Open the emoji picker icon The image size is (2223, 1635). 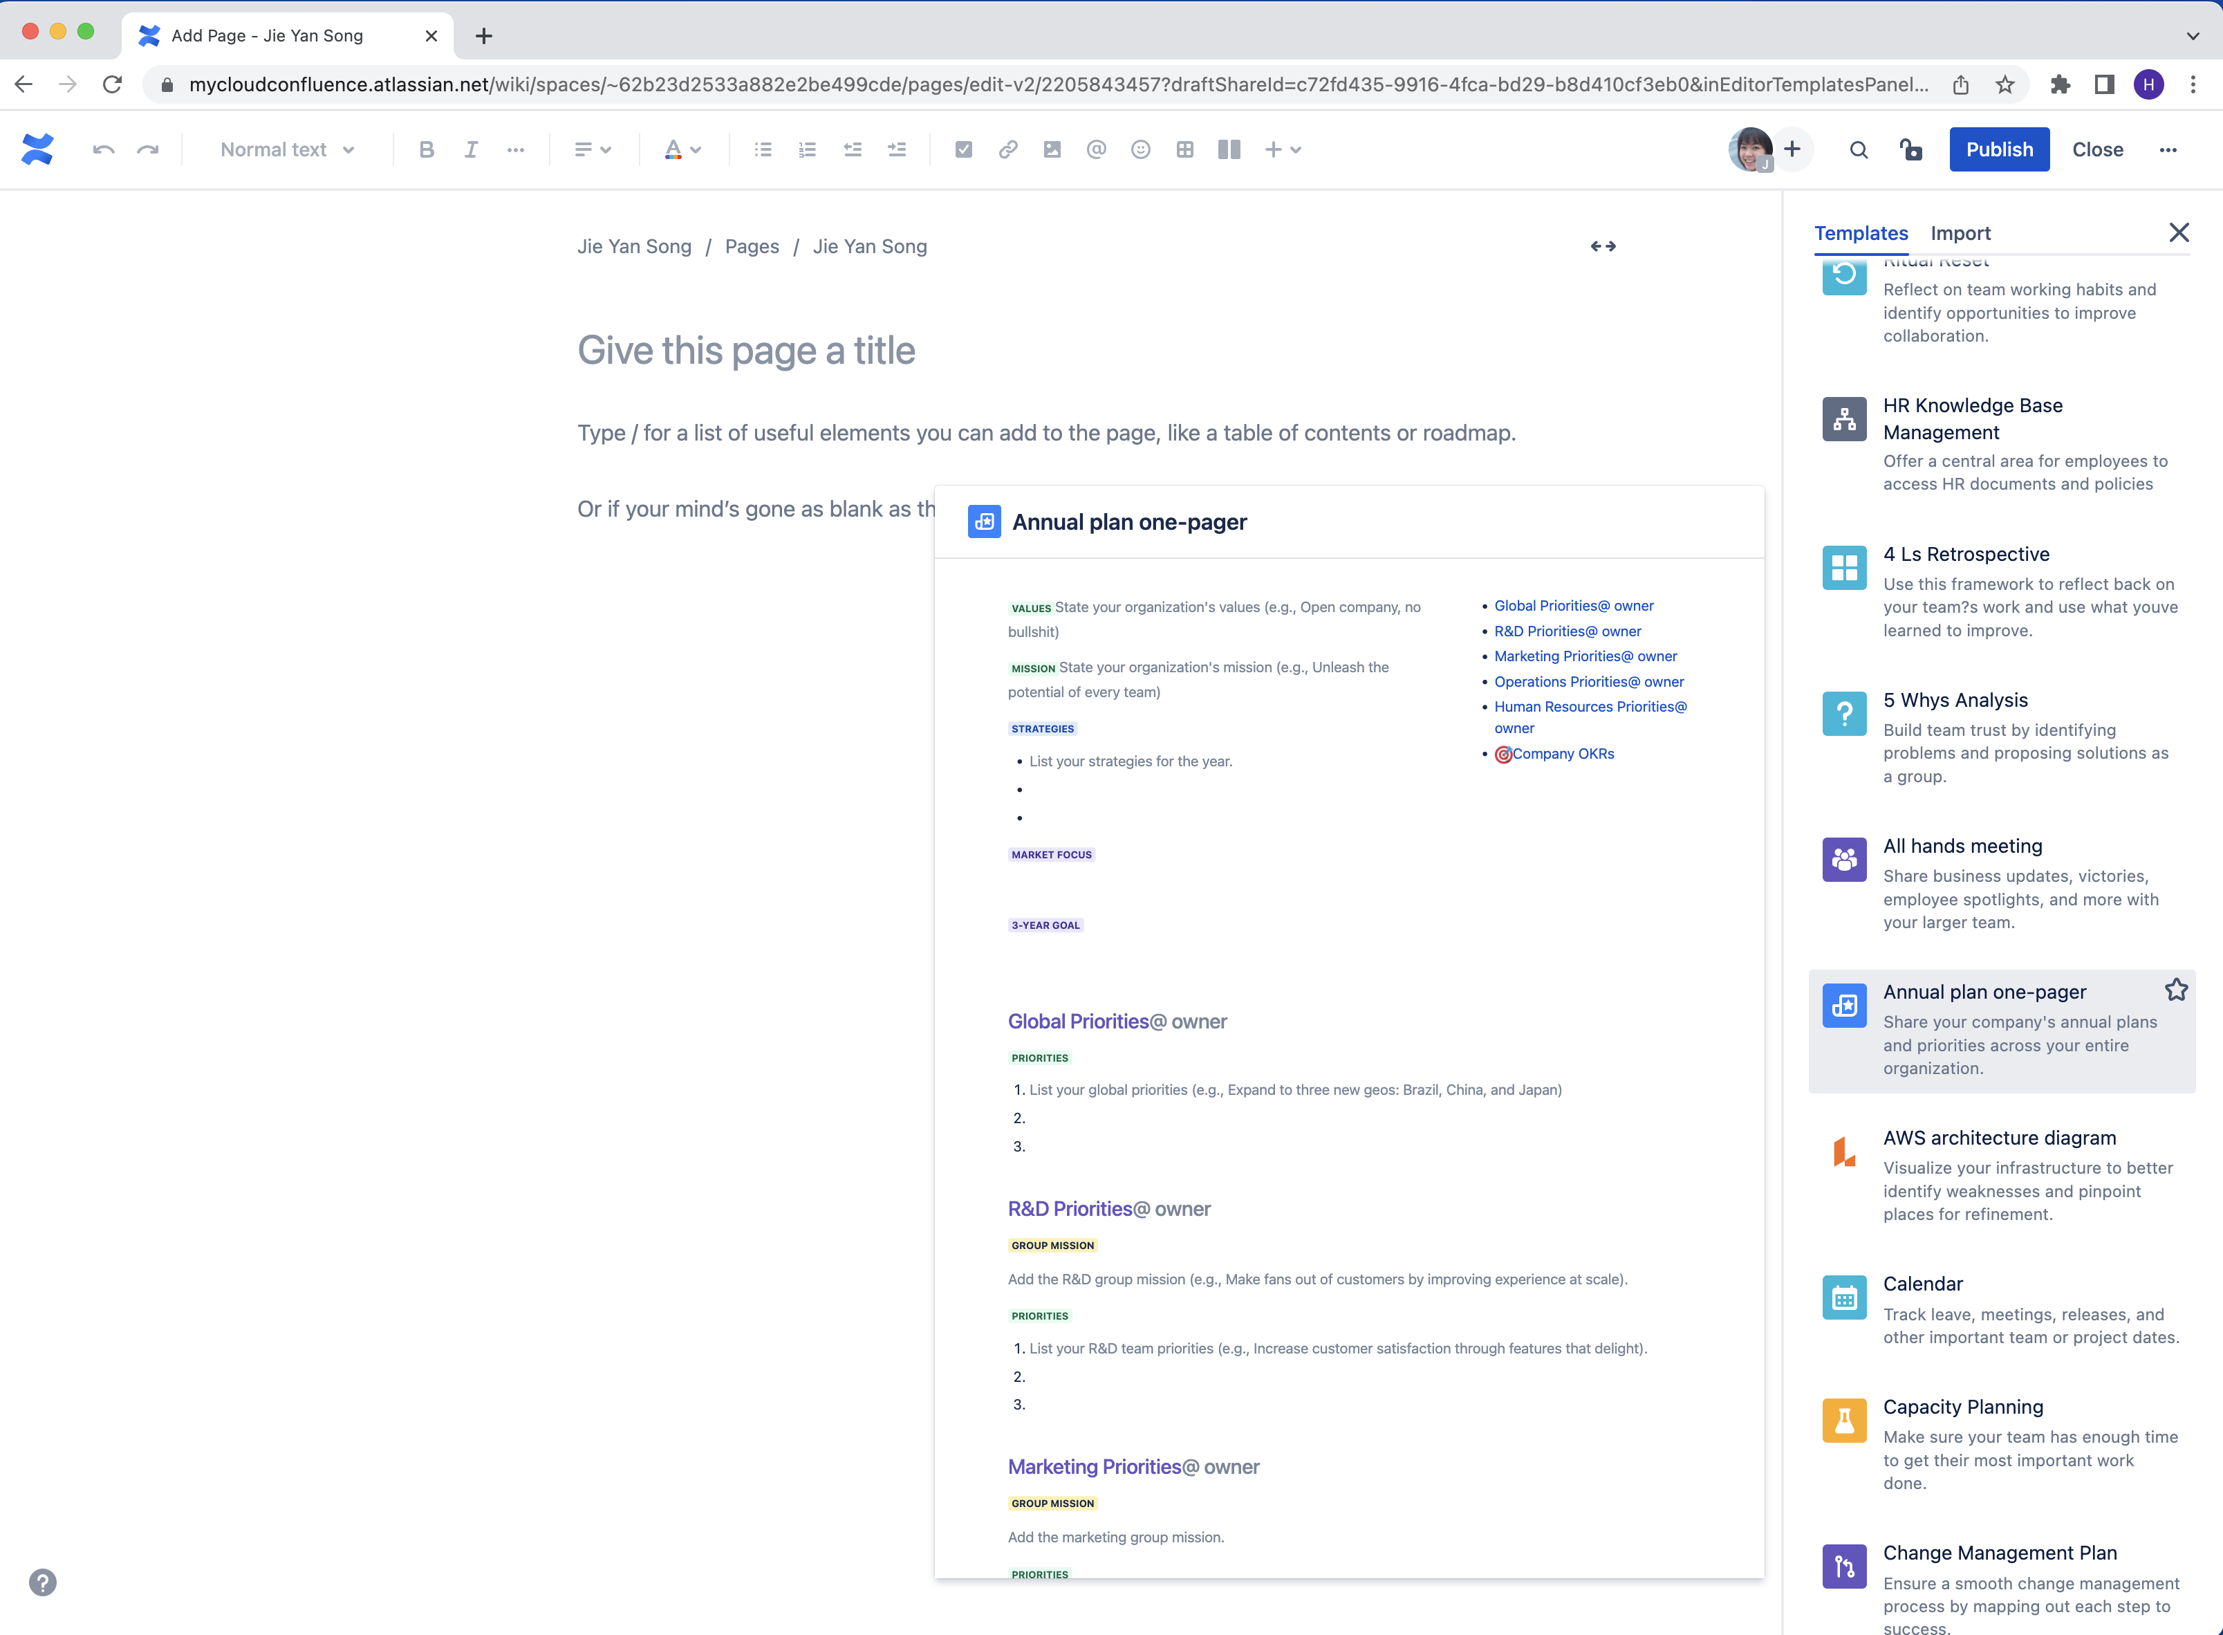1141,149
